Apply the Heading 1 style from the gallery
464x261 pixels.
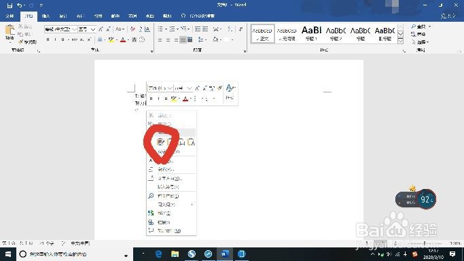pos(311,34)
